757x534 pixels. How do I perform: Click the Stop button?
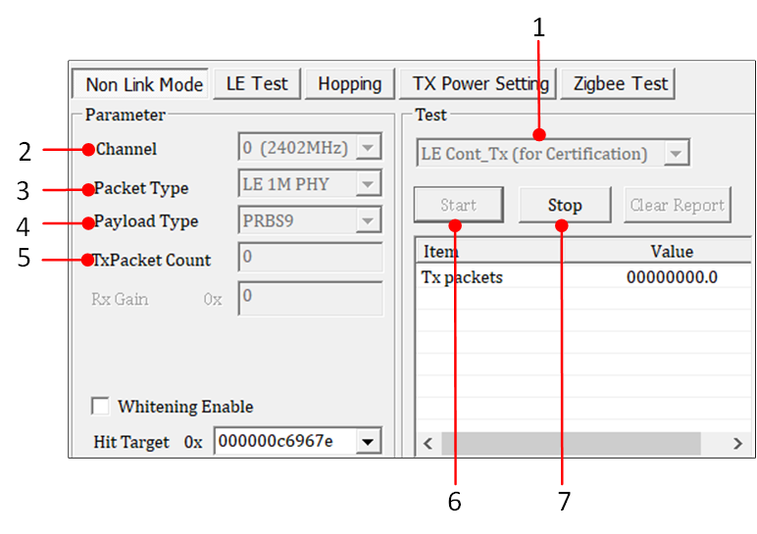[x=564, y=206]
